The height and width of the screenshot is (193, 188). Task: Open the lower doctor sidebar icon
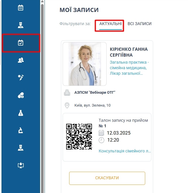20,148
